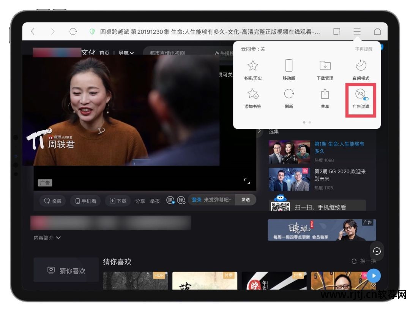Enable the 广告过滤 ad filter
Viewport: 410px width, 312px height.
pyautogui.click(x=360, y=99)
